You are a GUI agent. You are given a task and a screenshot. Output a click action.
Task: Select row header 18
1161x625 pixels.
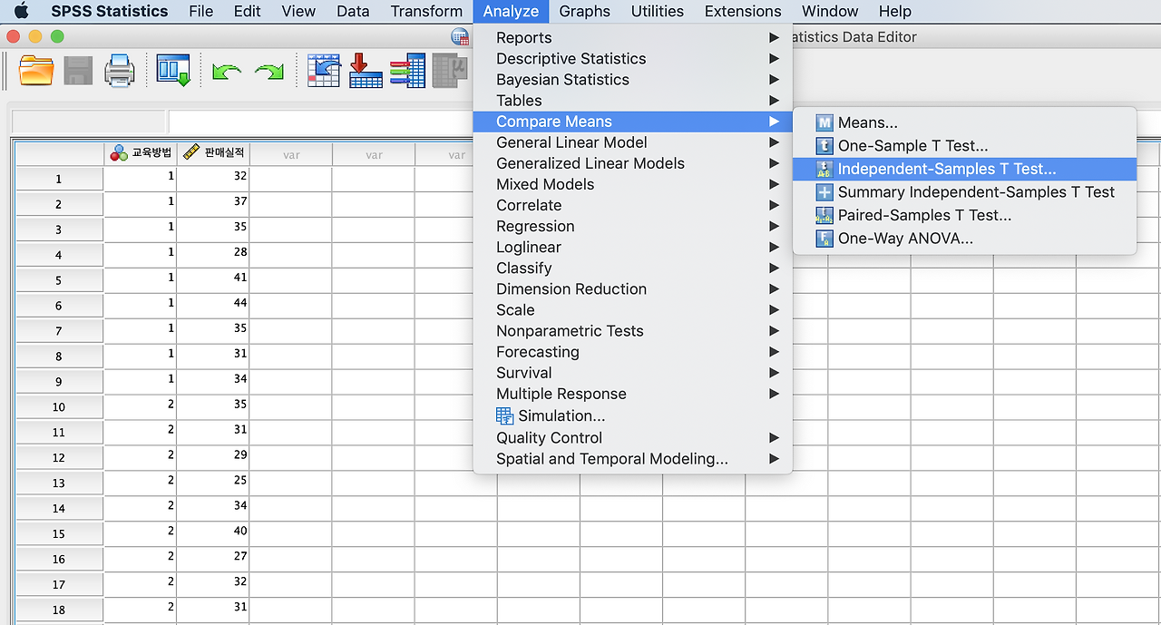pos(59,610)
